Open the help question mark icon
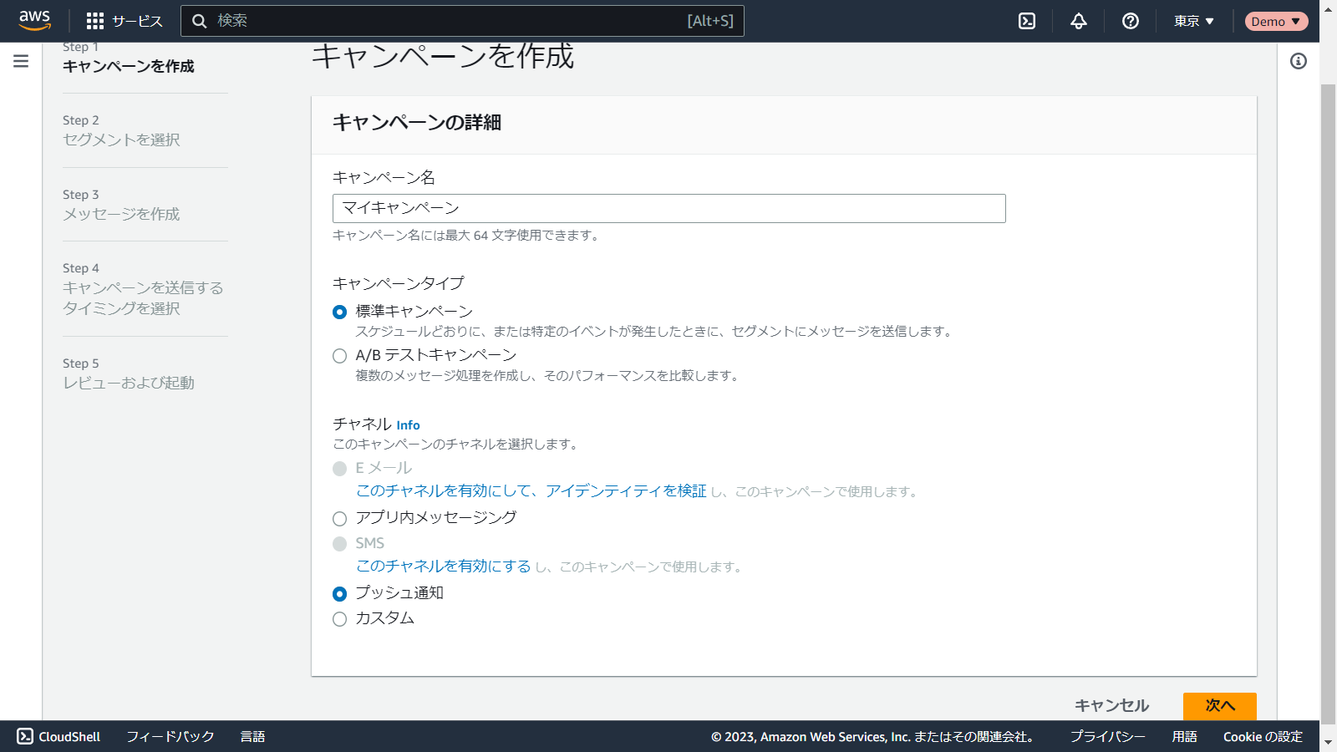 point(1131,21)
